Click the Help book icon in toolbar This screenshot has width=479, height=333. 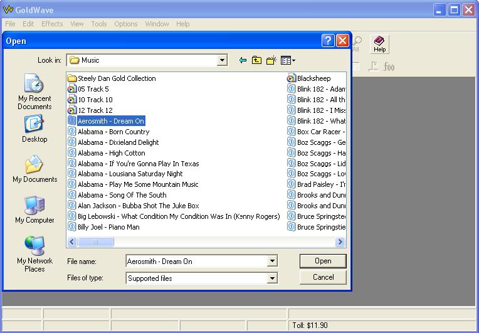point(379,43)
